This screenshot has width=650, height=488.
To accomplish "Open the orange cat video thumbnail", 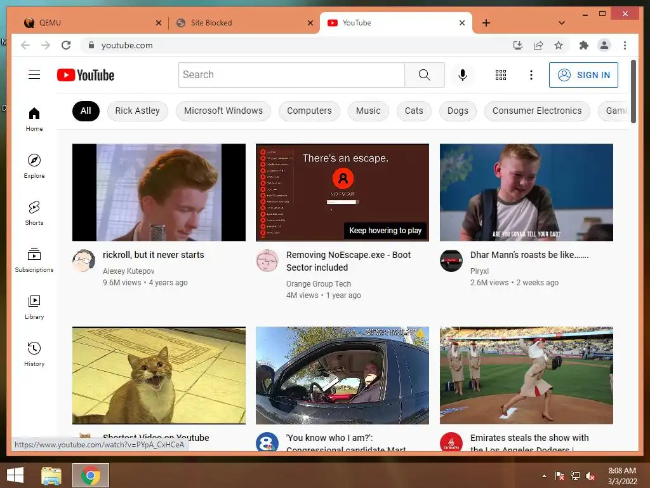I will (x=159, y=375).
